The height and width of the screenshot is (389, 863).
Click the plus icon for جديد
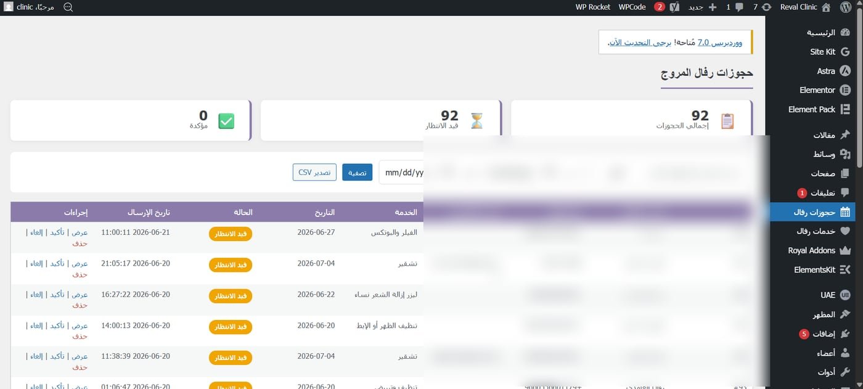point(713,7)
